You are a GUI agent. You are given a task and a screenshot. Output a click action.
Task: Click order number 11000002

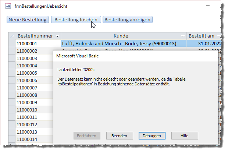34,51
